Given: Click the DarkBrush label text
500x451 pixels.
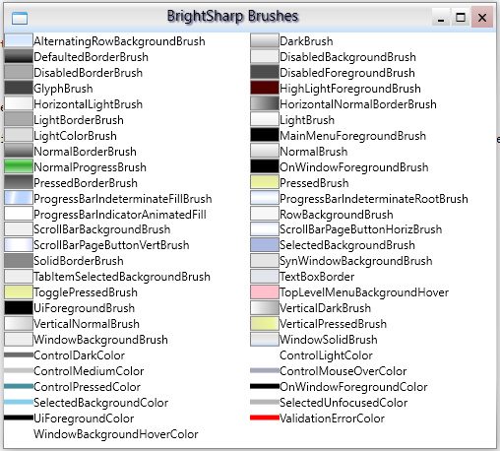Looking at the screenshot, I should coord(306,41).
